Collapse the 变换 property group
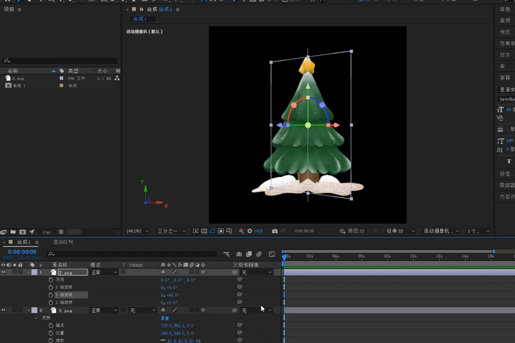 37,318
